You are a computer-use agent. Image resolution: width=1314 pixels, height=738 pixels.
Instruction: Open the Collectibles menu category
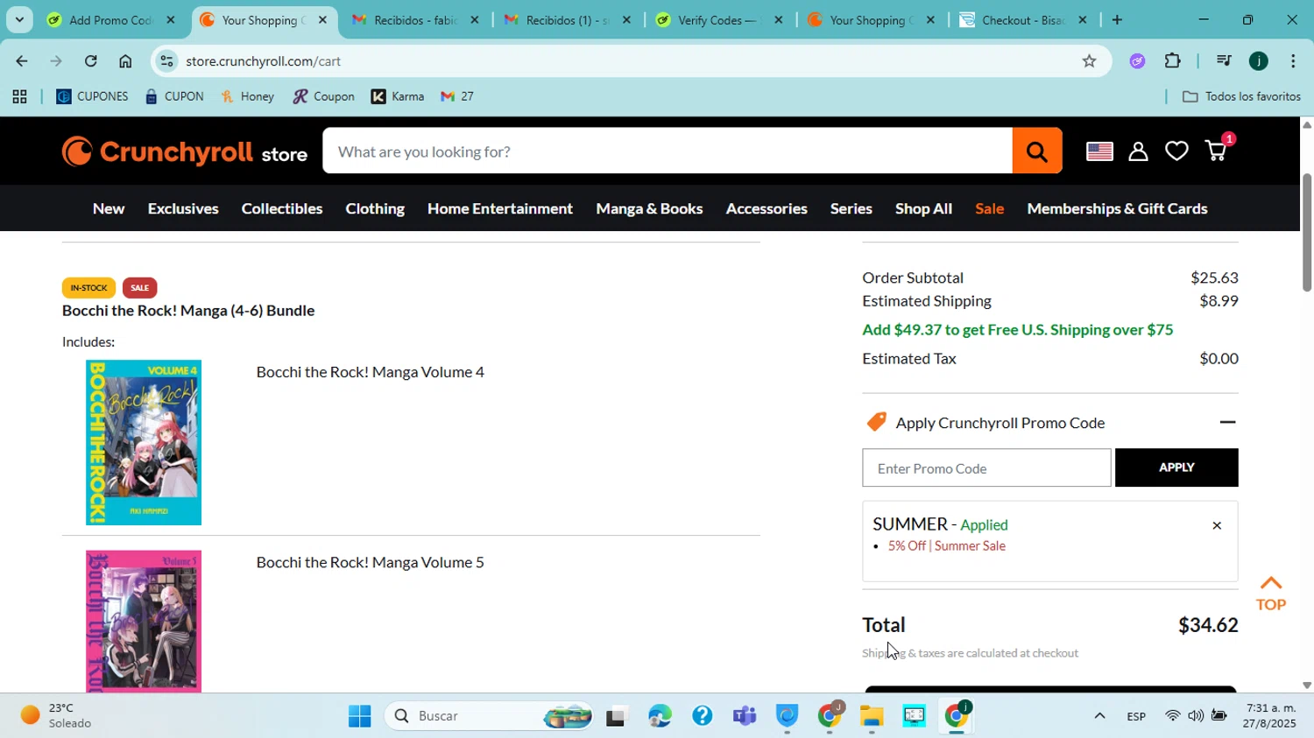[282, 208]
